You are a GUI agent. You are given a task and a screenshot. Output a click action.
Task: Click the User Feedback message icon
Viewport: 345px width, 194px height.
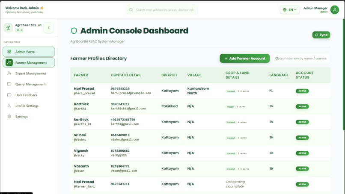point(9,95)
